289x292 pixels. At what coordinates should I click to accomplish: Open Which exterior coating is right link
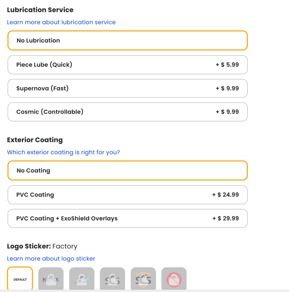63,152
